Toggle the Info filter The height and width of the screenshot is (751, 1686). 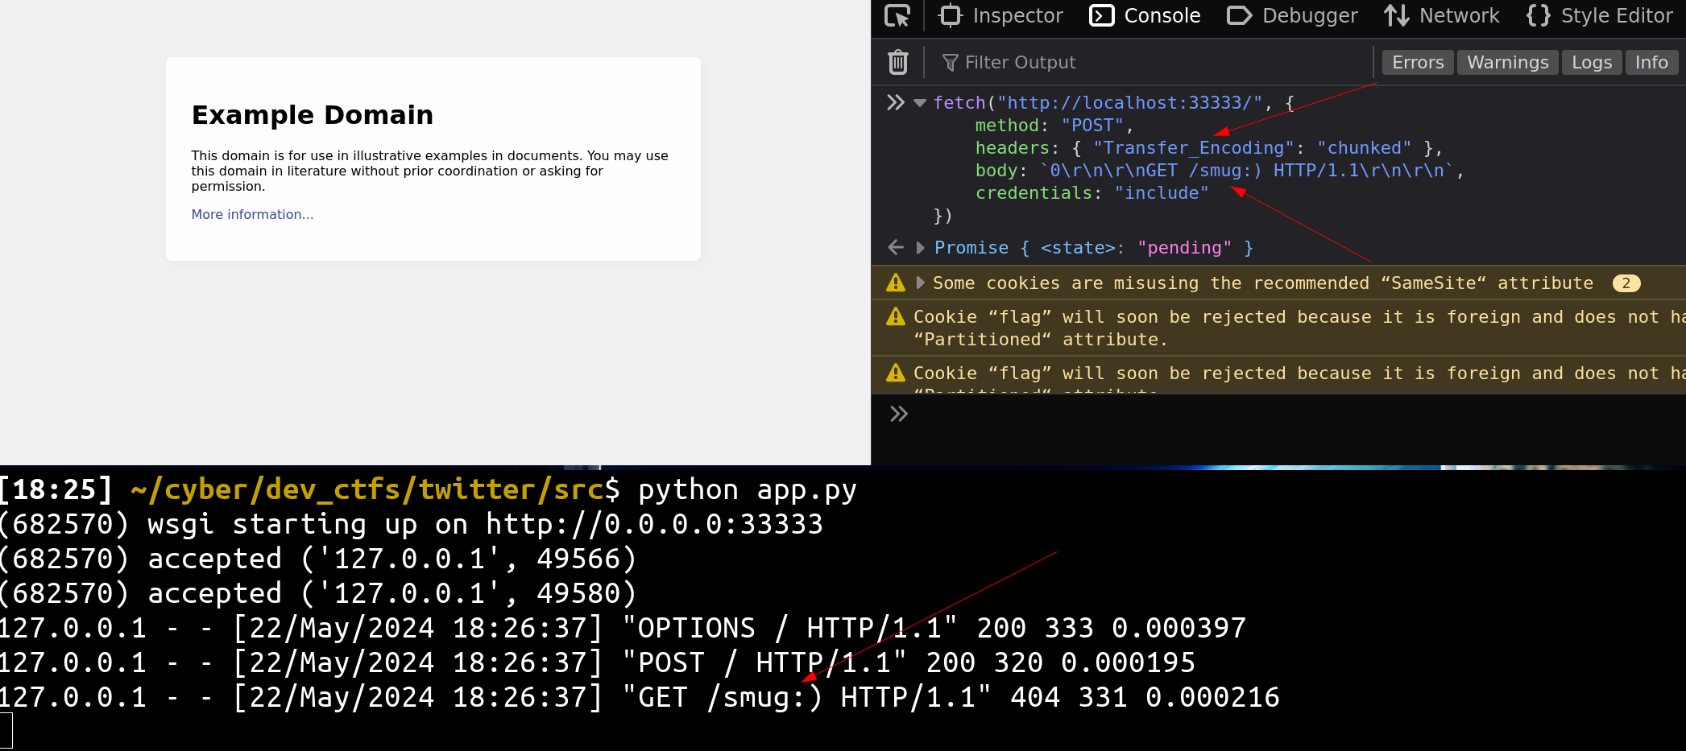coord(1651,63)
